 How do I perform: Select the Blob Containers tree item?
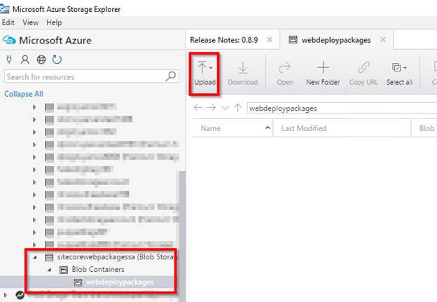(x=98, y=269)
